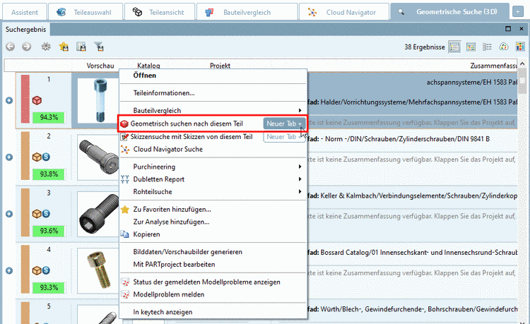Screen dimensions: 530x324
Task: Click the favorites star toolbar icon
Action: pyautogui.click(x=64, y=47)
